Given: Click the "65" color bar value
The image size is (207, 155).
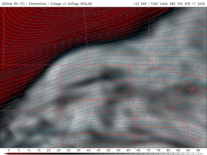Looking at the screenshot, I should [x=138, y=150].
